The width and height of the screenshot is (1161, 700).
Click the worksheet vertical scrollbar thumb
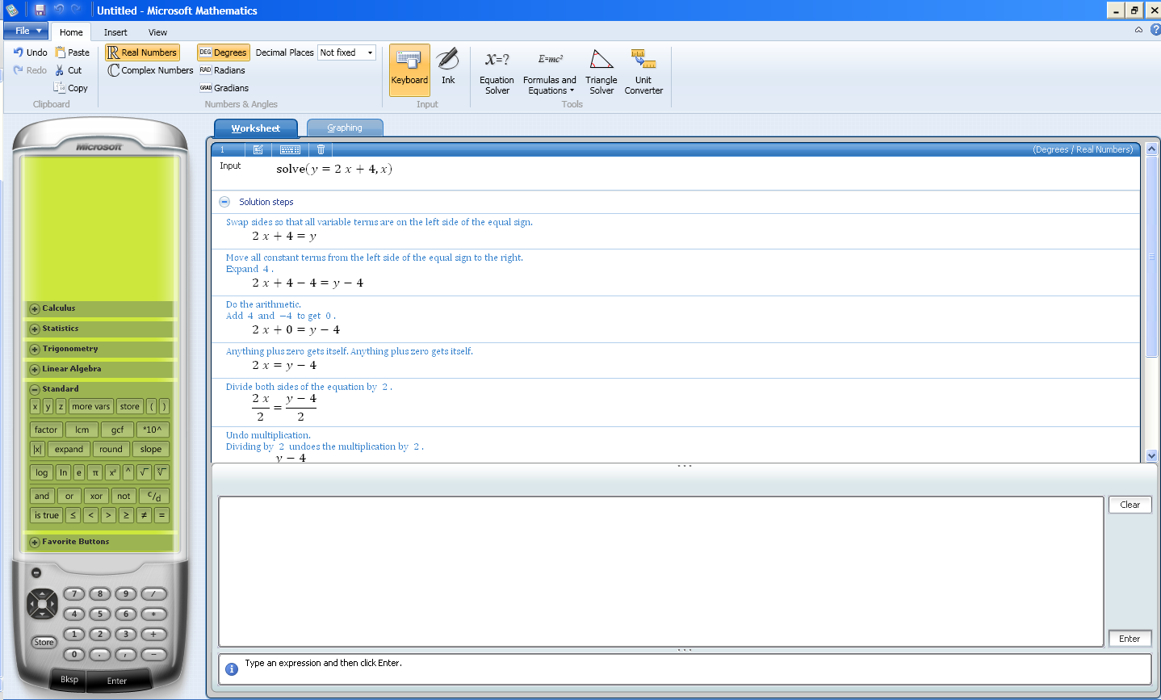pos(1151,257)
